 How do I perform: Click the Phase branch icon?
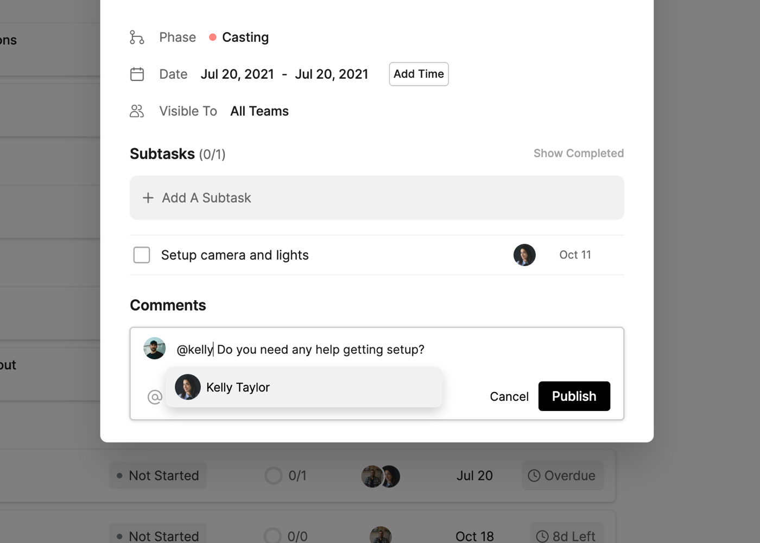point(137,37)
